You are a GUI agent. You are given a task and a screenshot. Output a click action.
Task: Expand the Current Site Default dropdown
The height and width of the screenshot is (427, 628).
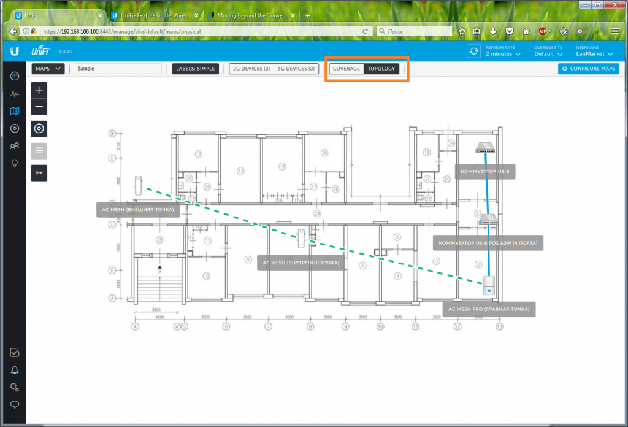pos(548,54)
